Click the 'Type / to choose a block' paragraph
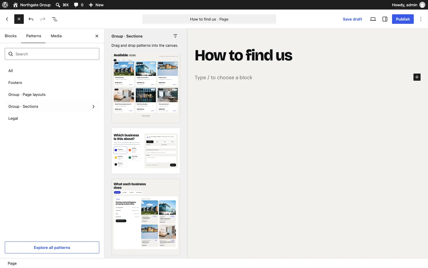The width and height of the screenshot is (428, 268). [x=224, y=78]
